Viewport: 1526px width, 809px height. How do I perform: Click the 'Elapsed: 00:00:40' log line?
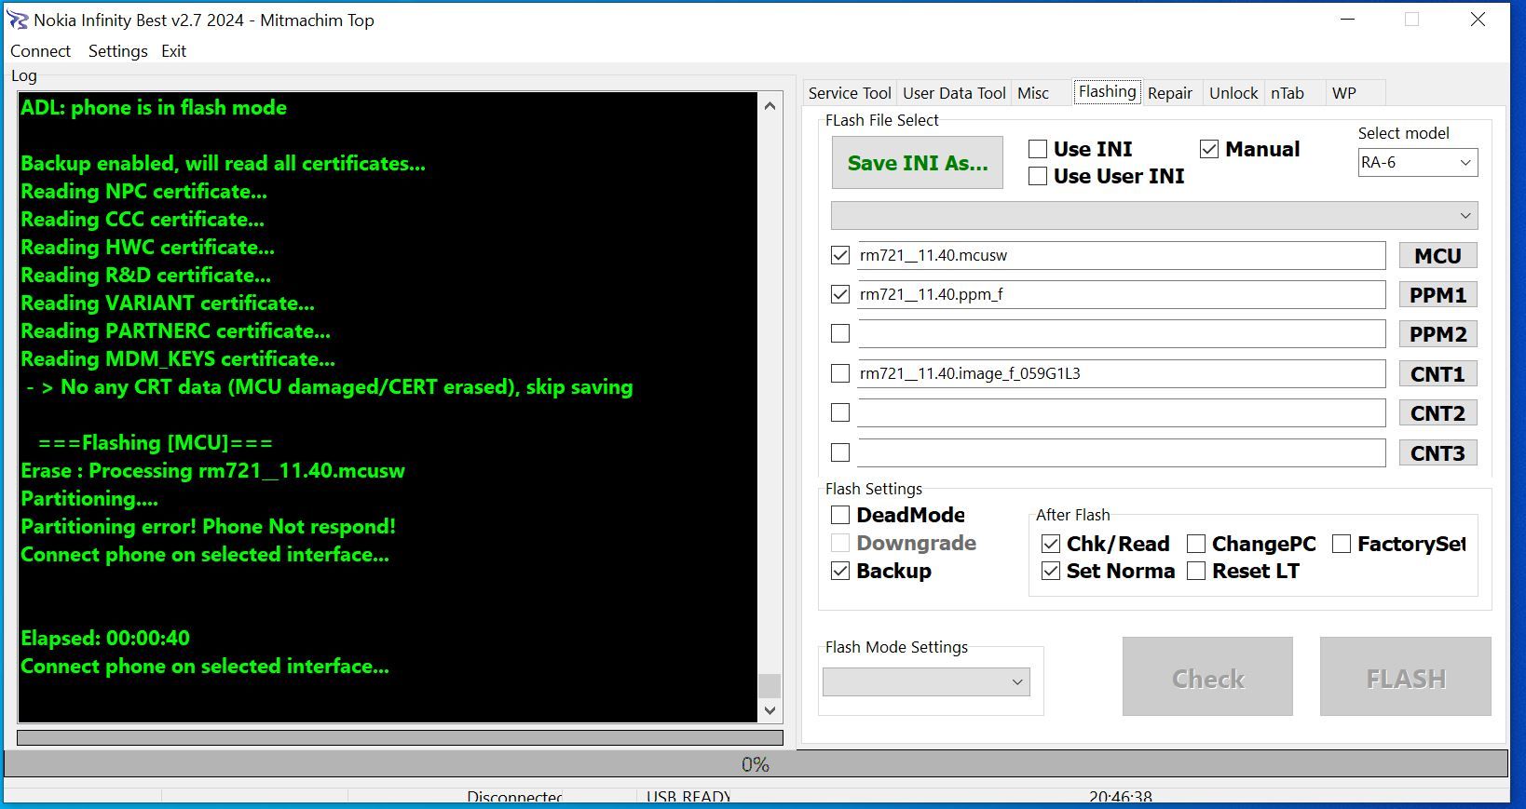click(x=105, y=639)
